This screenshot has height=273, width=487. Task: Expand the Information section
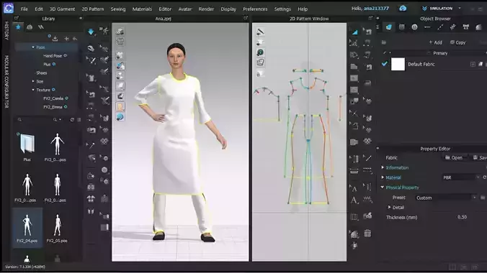coord(383,167)
